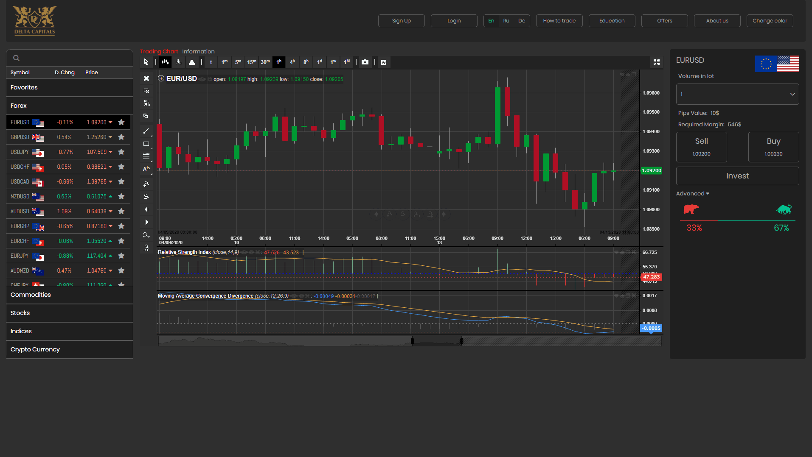Click the zoom in magnifier tool
The height and width of the screenshot is (457, 812).
[x=146, y=184]
